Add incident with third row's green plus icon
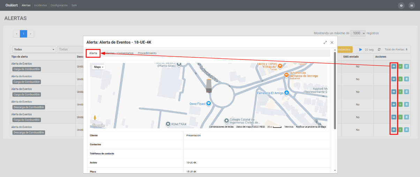This screenshot has height=177, width=420. 400,91
